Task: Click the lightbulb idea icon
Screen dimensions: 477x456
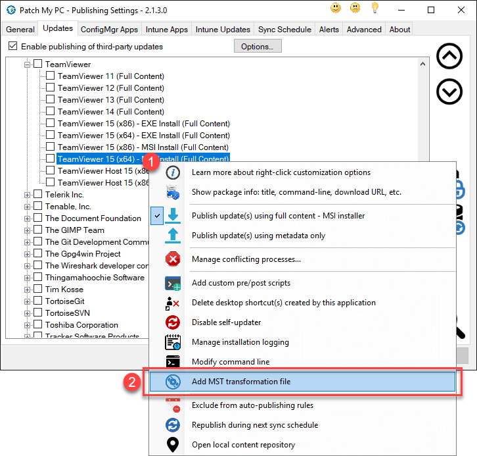Action: (x=375, y=8)
